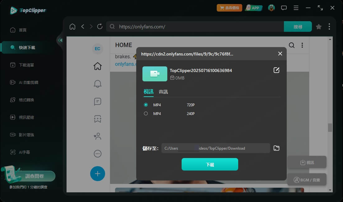Select the MP4 240P radio option

tap(146, 113)
